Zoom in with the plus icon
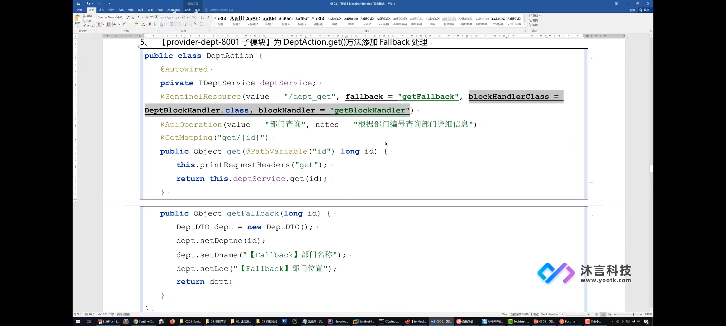Viewport: 726px width, 326px height. point(641,314)
